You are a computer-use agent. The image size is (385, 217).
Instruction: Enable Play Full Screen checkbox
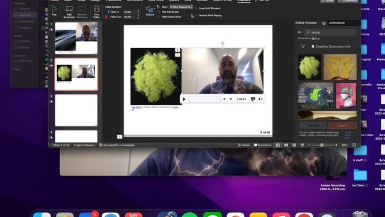click(159, 12)
